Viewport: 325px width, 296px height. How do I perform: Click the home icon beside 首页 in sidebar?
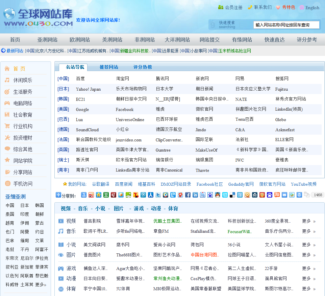pyautogui.click(x=7, y=69)
